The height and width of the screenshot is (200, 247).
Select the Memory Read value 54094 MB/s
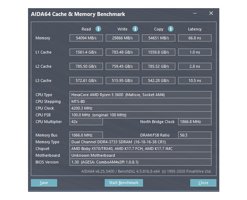(x=86, y=38)
